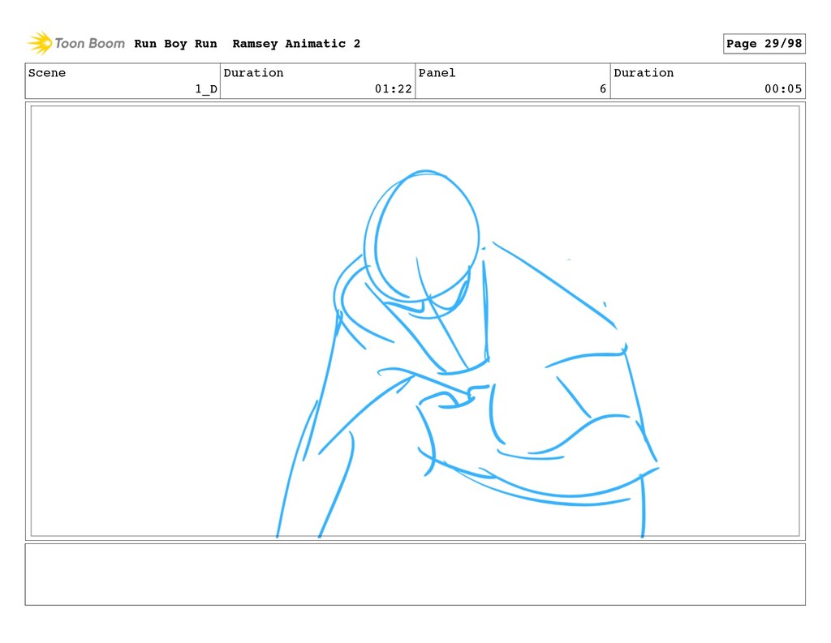Viewport: 831px width, 643px height.
Task: Click the 'Scene' header label
Action: [x=47, y=73]
